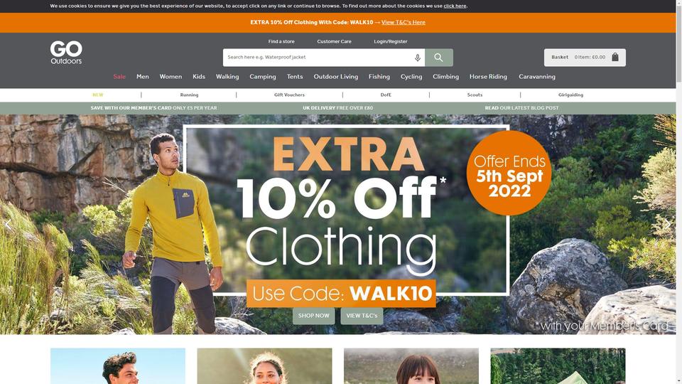The width and height of the screenshot is (682, 384).
Task: Open the Sale category
Action: coord(119,77)
